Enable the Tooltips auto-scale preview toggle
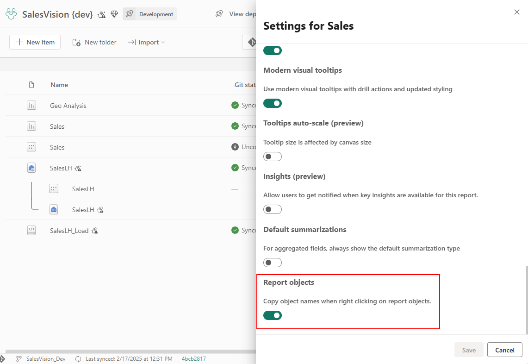 coord(272,156)
